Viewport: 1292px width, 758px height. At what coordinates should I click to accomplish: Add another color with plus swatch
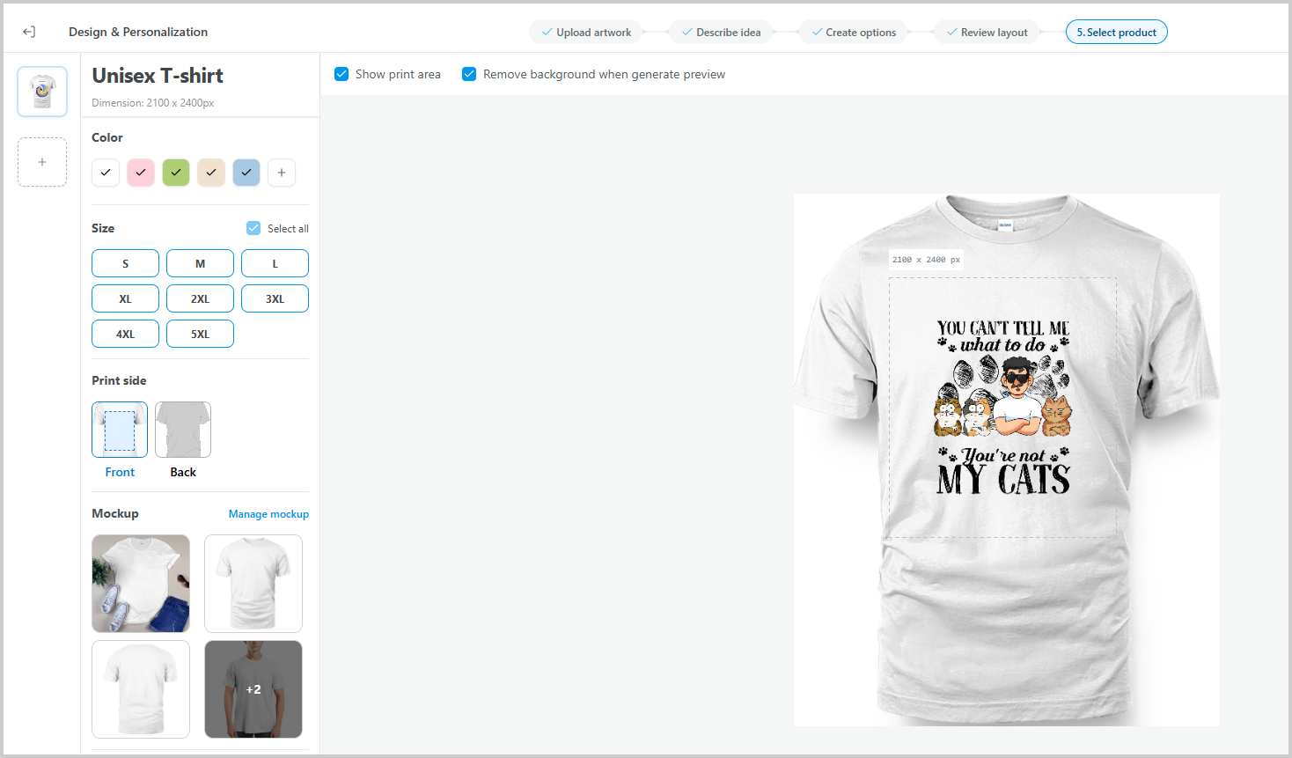282,173
